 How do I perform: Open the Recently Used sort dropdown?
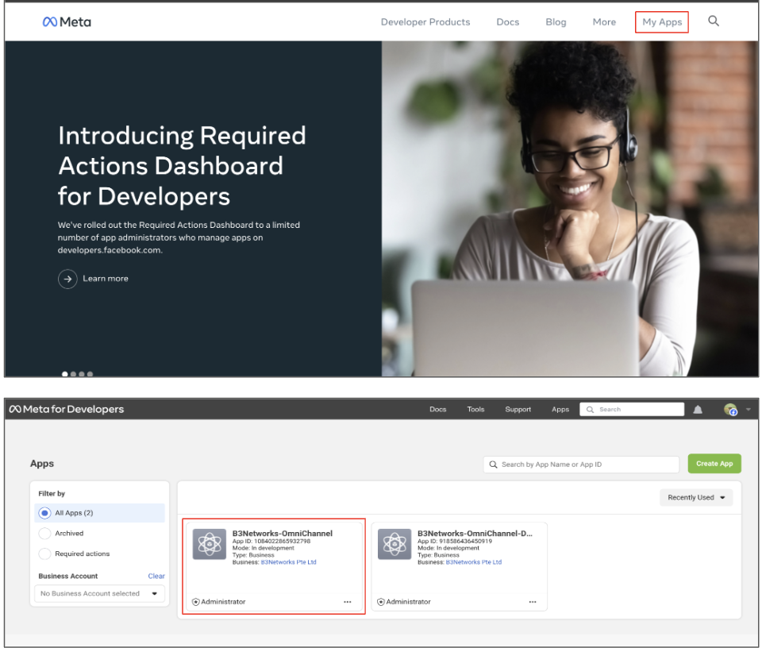click(x=696, y=497)
